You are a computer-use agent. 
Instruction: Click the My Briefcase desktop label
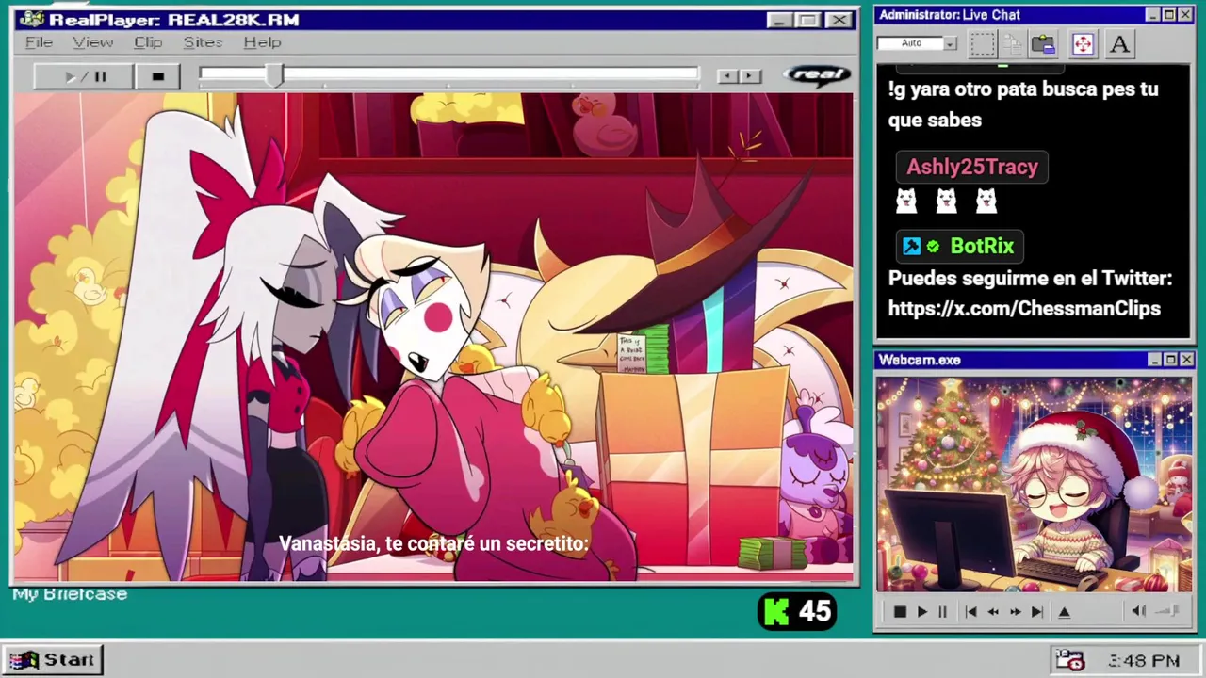[x=70, y=594]
